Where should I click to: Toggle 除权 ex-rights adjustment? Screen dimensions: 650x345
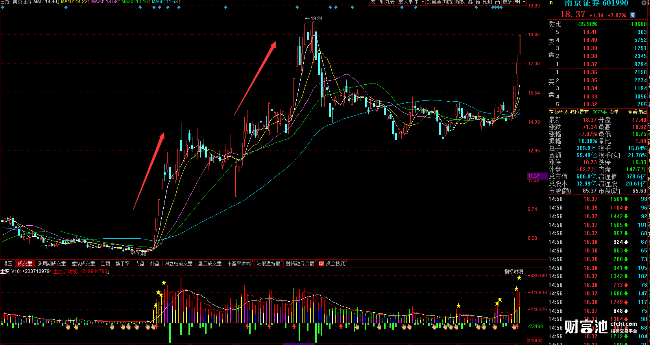tap(460, 2)
